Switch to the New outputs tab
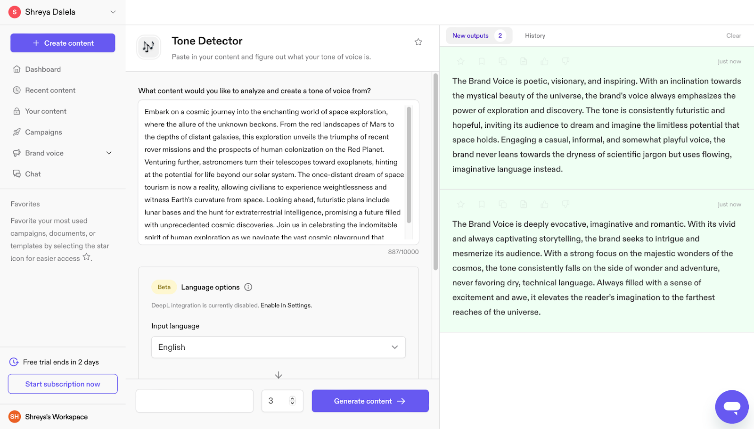 pos(479,35)
